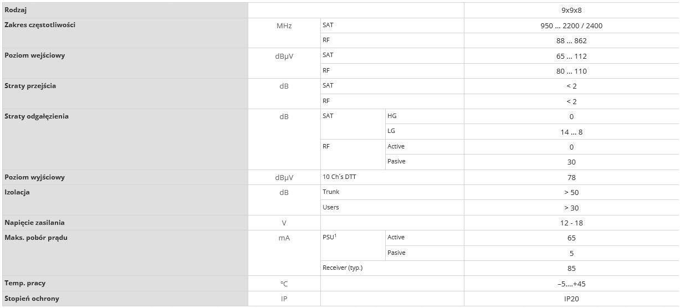Select the HG sub-row cell
The width and height of the screenshot is (680, 308).
[x=392, y=116]
